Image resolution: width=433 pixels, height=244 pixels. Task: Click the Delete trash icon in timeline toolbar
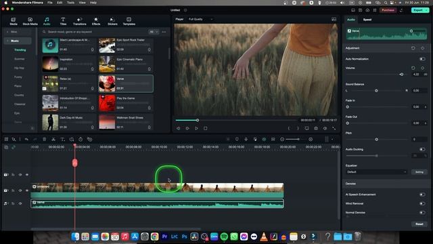click(x=44, y=139)
